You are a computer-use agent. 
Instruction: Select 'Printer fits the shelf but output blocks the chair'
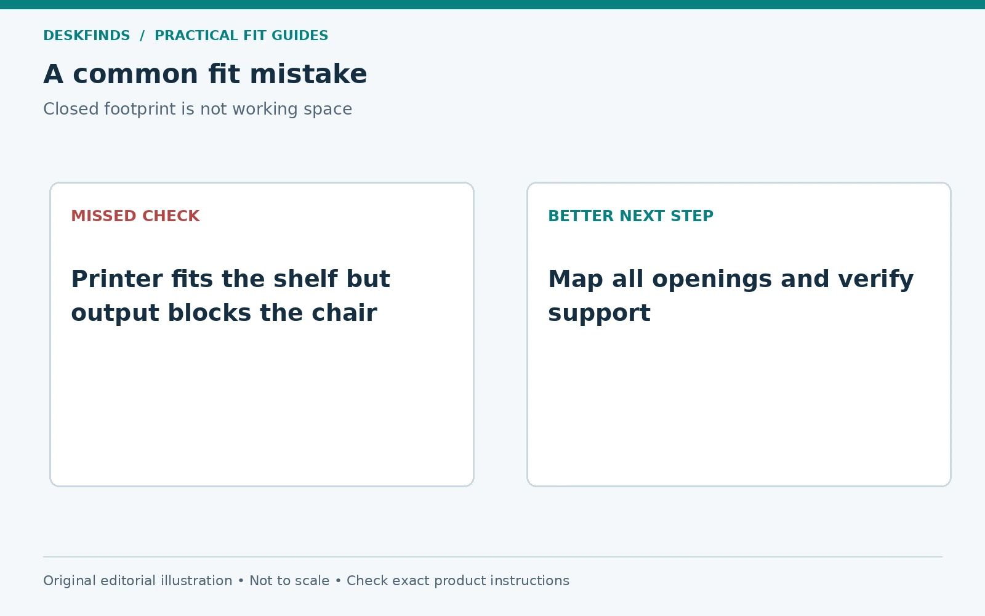[x=230, y=296]
